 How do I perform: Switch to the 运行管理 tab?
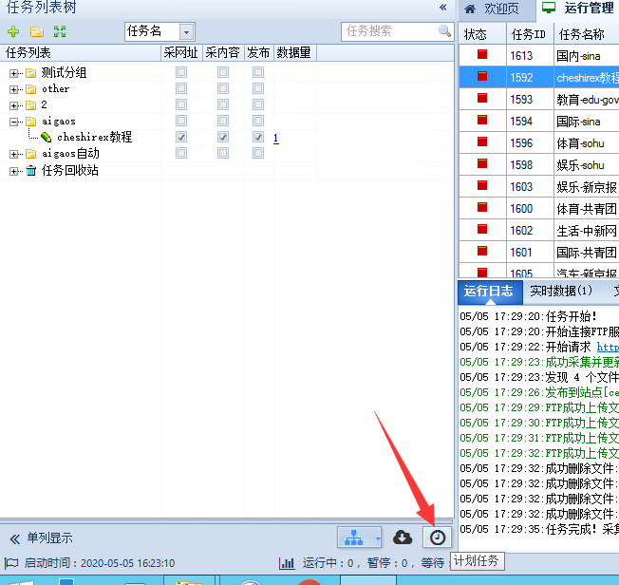tap(578, 8)
